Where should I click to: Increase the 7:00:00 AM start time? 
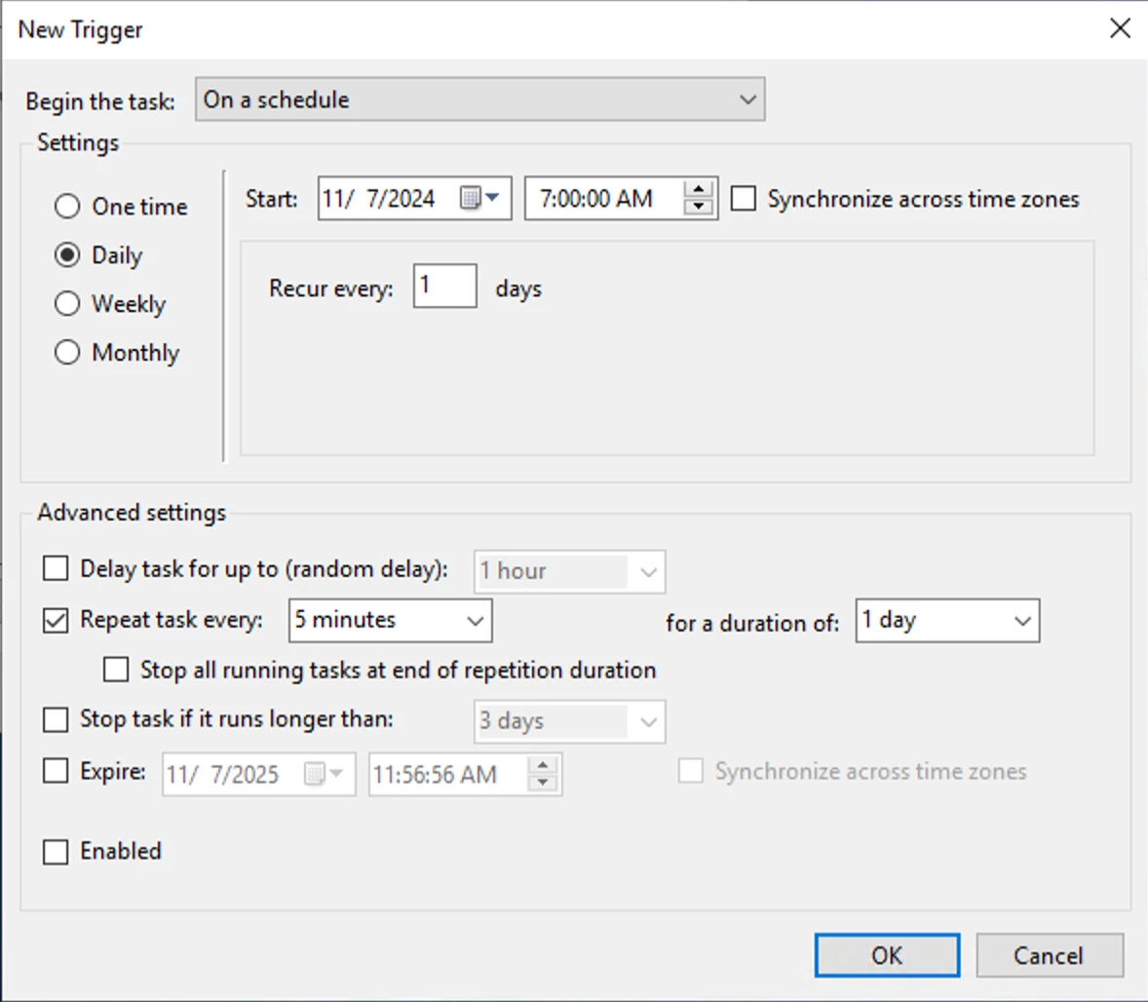[699, 189]
